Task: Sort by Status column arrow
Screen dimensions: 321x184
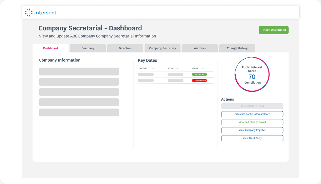Action: [x=203, y=68]
